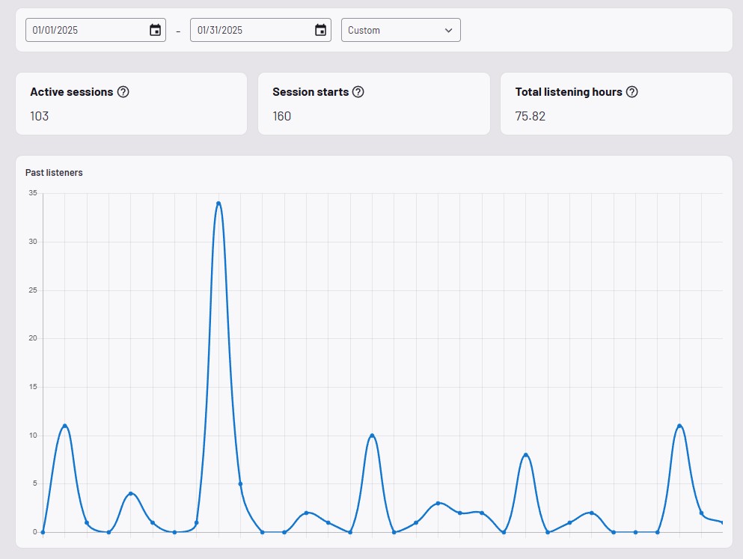Click the low bump data point at 3
Viewport: 743px width, 559px height.
click(438, 503)
